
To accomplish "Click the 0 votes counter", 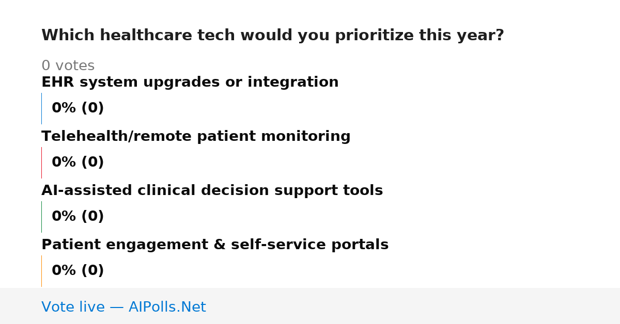I will tap(68, 66).
